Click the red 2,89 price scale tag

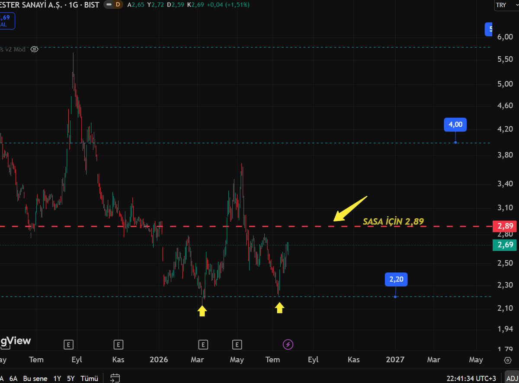(505, 226)
